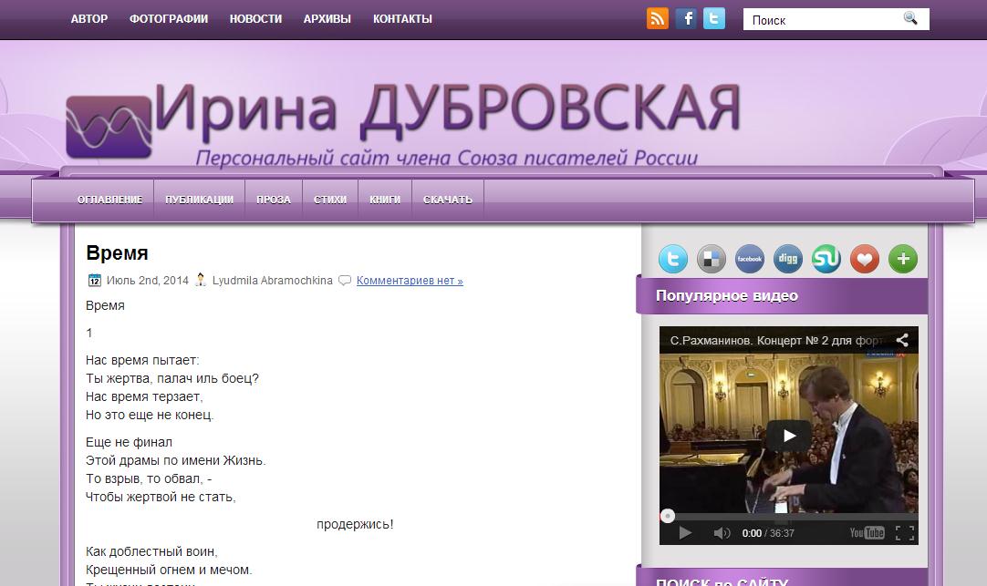Toggle the video share panel arrow
Image resolution: width=987 pixels, height=586 pixels.
click(x=904, y=341)
